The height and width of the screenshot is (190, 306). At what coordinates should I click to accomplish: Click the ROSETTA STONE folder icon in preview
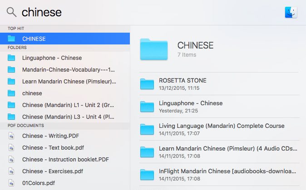pyautogui.click(x=147, y=84)
